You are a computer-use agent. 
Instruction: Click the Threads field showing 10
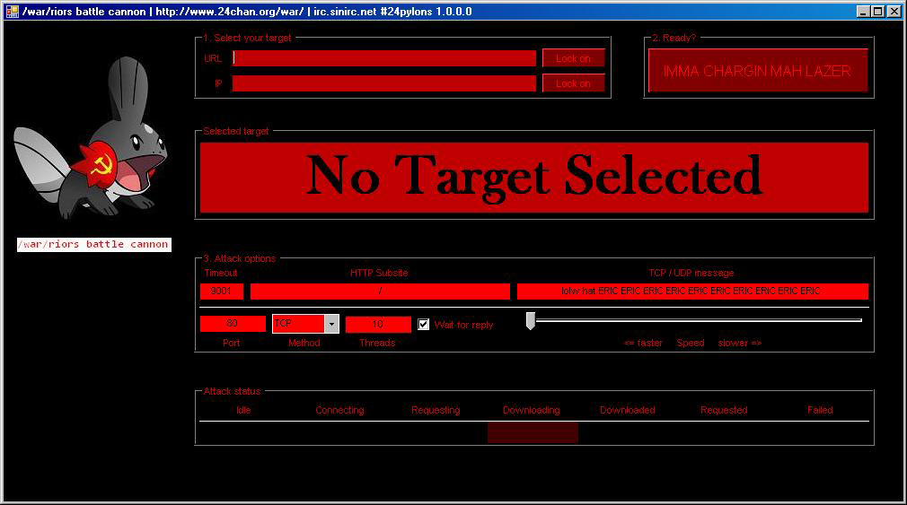pos(378,324)
